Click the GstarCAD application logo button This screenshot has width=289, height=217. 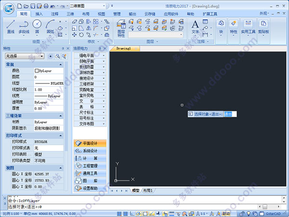pyautogui.click(x=9, y=8)
